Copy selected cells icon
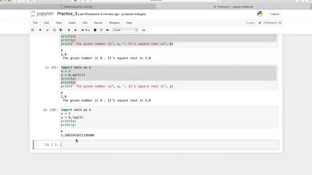The width and height of the screenshot is (312, 175). 54,30
